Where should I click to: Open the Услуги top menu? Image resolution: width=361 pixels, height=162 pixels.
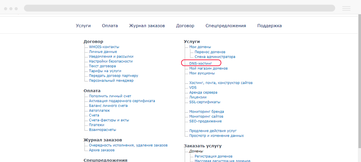[83, 26]
